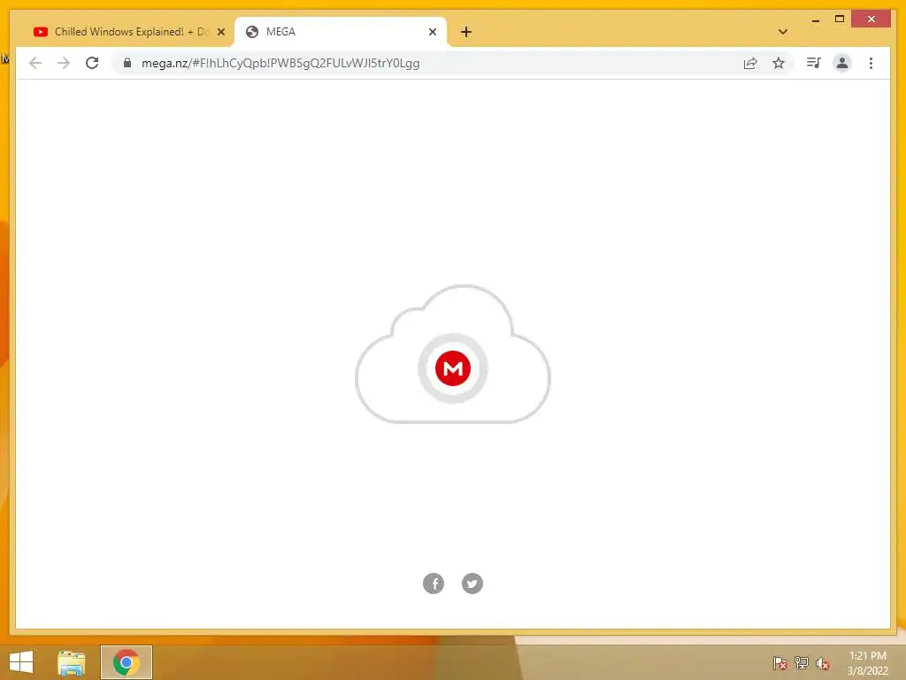This screenshot has height=680, width=906.
Task: Close the Chilled Windows Explained tab
Action: [x=220, y=32]
